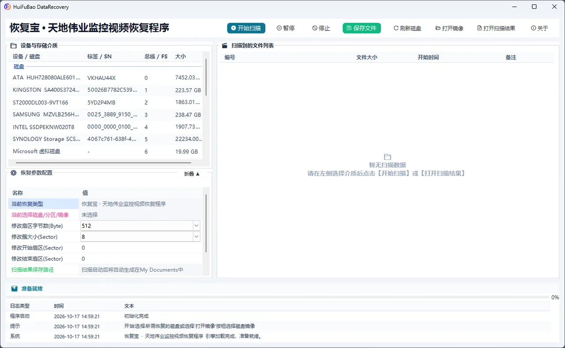Image resolution: width=565 pixels, height=348 pixels.
Task: Refresh the disk list with 刷新磁盘
Action: [x=407, y=28]
